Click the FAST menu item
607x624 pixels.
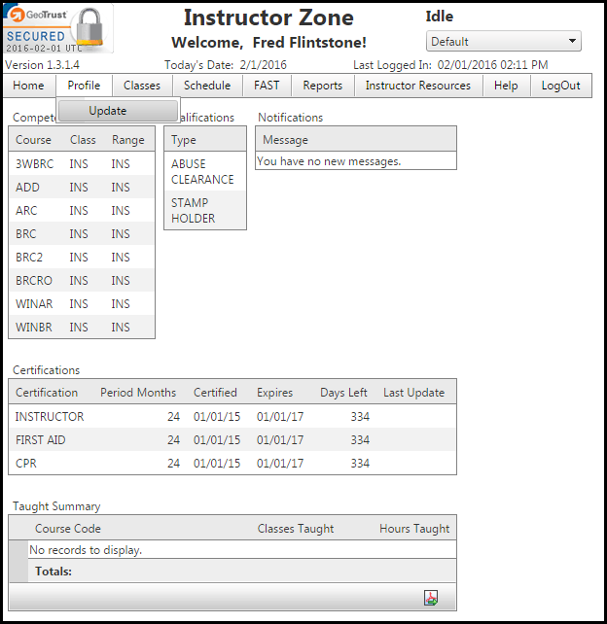[x=267, y=86]
